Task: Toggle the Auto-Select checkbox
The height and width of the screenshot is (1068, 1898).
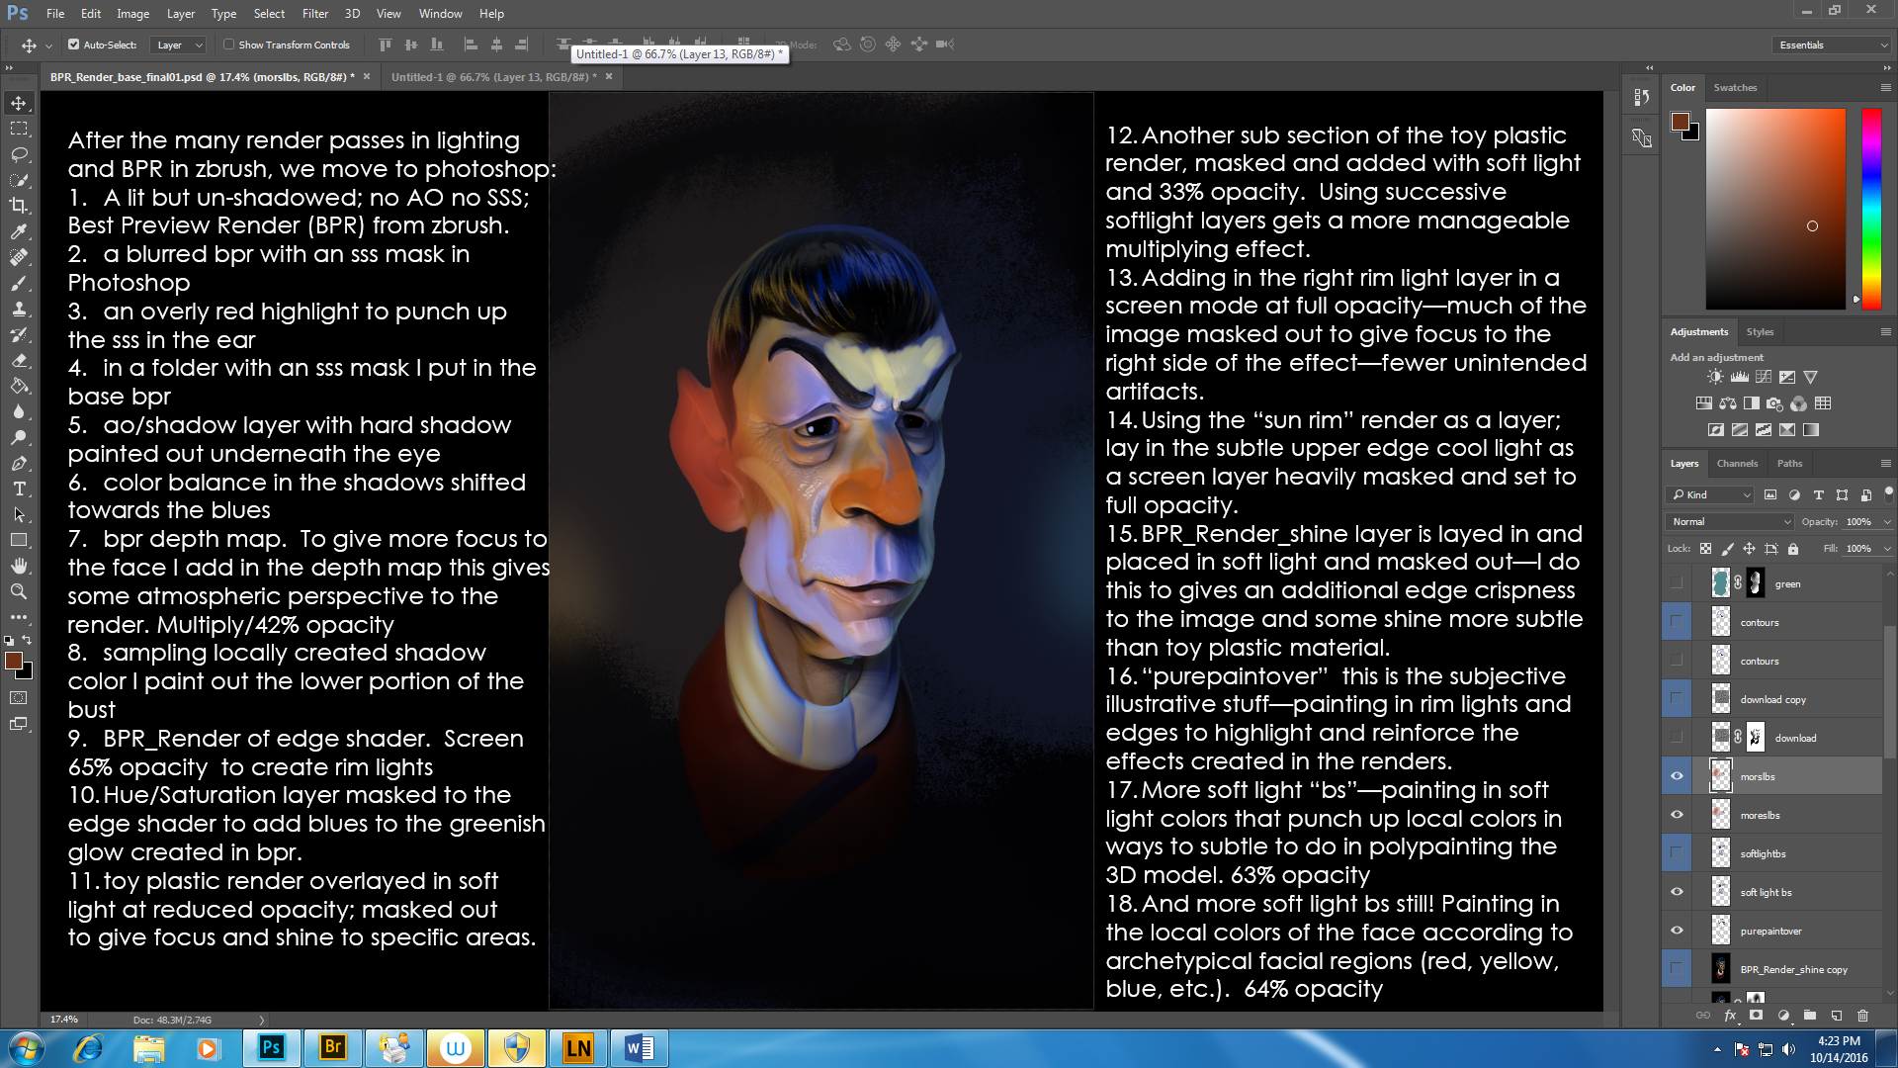Action: [74, 44]
